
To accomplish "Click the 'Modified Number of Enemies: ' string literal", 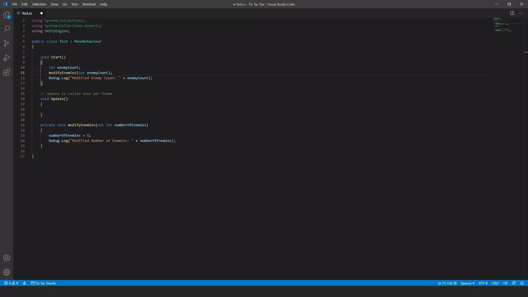I will click(102, 141).
